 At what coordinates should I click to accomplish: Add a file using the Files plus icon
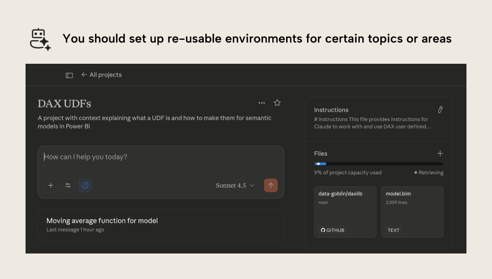[x=440, y=154]
